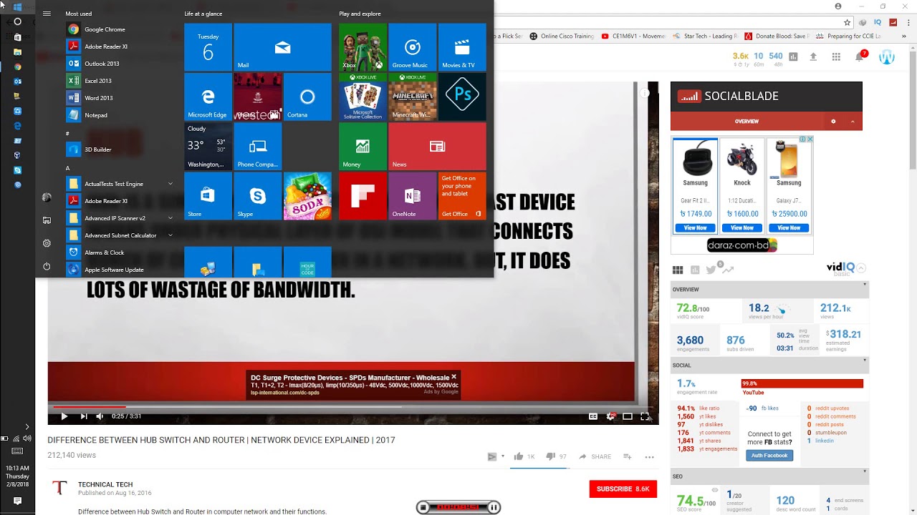Open Action Center on taskbar

click(x=17, y=501)
